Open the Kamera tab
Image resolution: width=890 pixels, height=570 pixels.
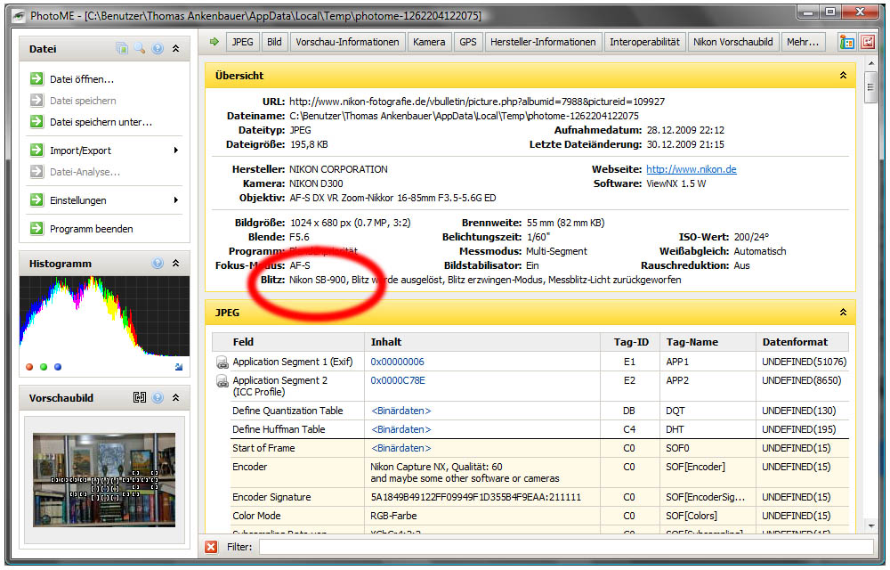429,42
